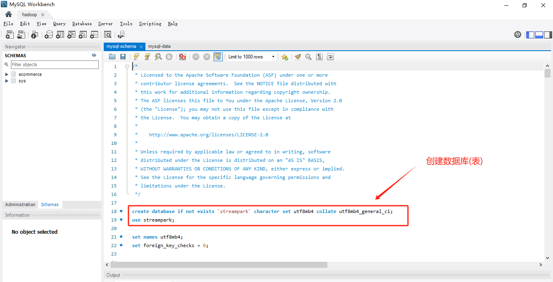
Task: Execute statement under cursor icon
Action: pyautogui.click(x=147, y=57)
